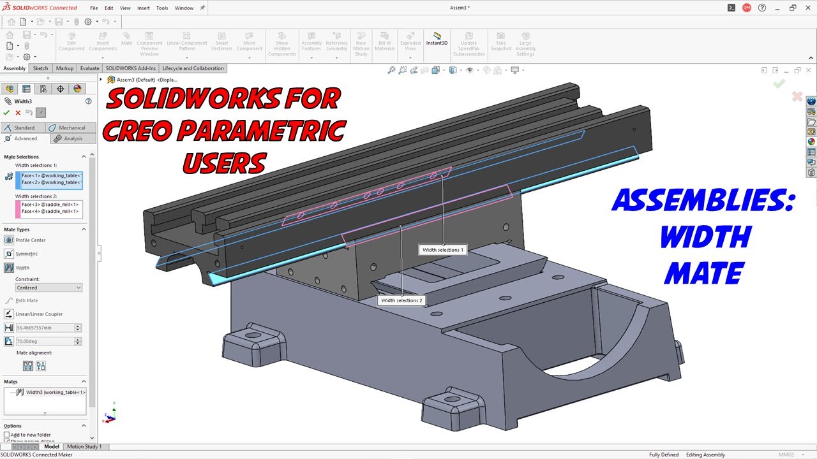Collapse the Mates section
Image resolution: width=817 pixels, height=459 pixels.
point(83,382)
